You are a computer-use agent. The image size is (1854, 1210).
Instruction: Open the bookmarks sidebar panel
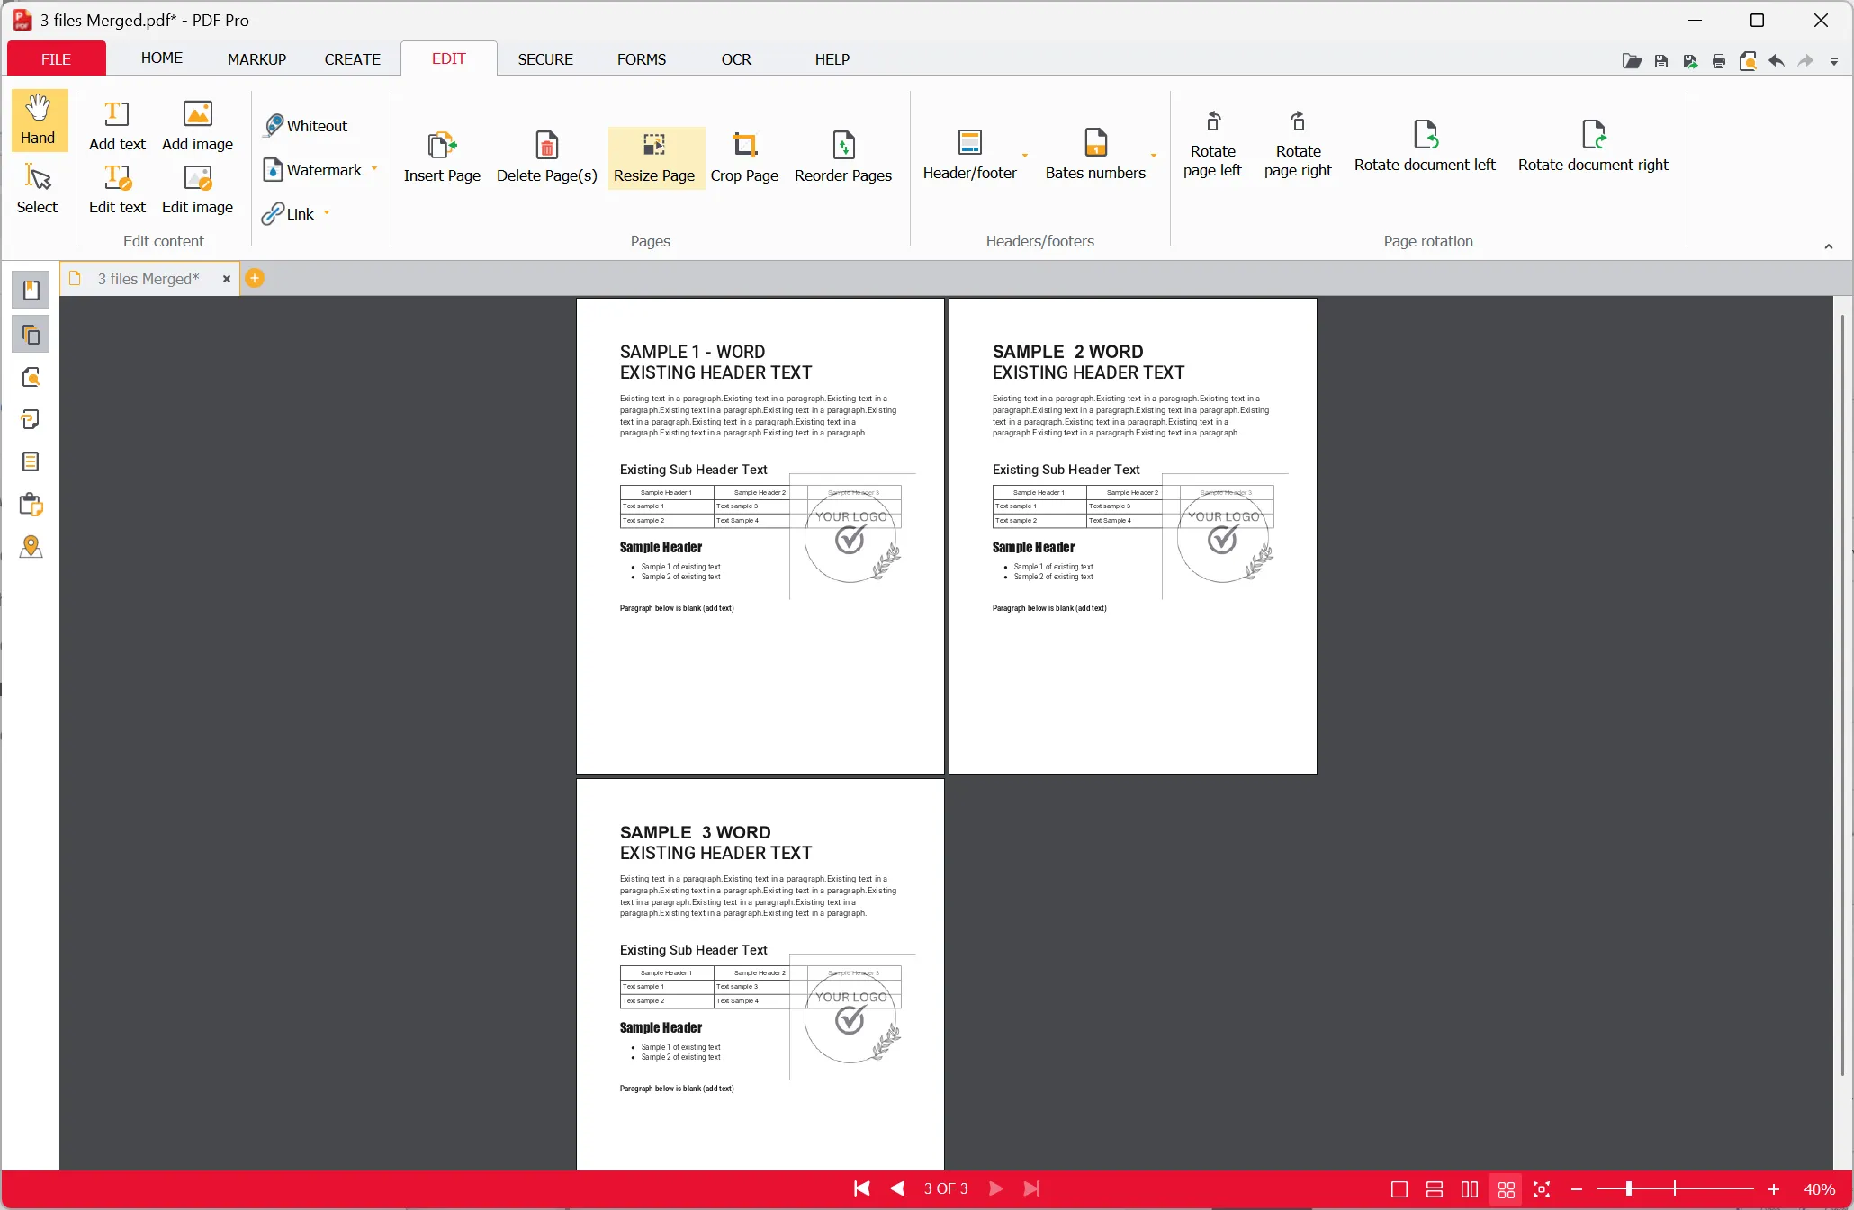[31, 291]
